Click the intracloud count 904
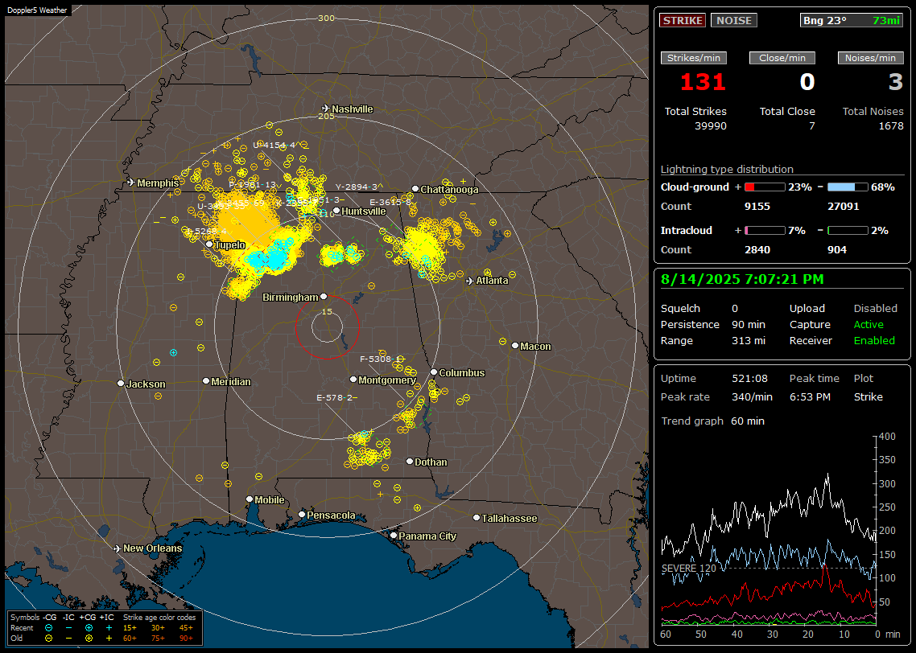This screenshot has width=916, height=653. 836,250
